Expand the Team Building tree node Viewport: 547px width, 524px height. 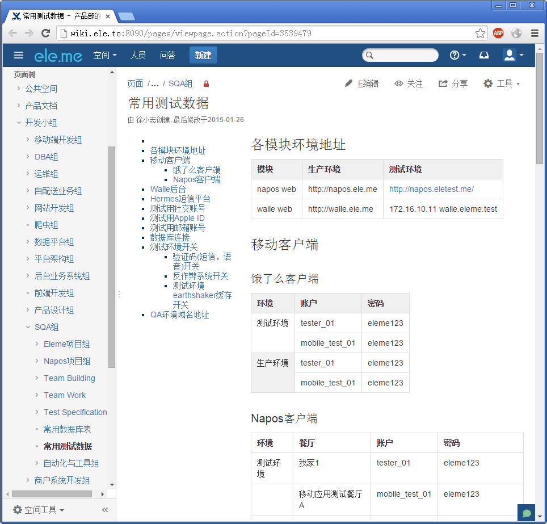point(37,378)
